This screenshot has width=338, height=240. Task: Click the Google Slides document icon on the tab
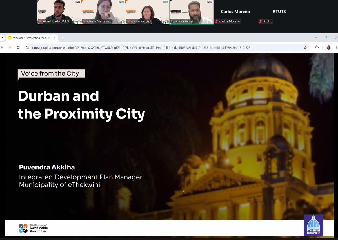click(x=10, y=38)
